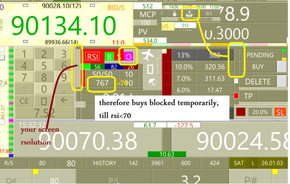Toggle the white square above the dark red bar
290x184 pixels.
point(164,51)
